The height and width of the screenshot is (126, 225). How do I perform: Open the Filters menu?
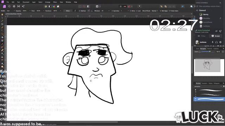click(55, 2)
